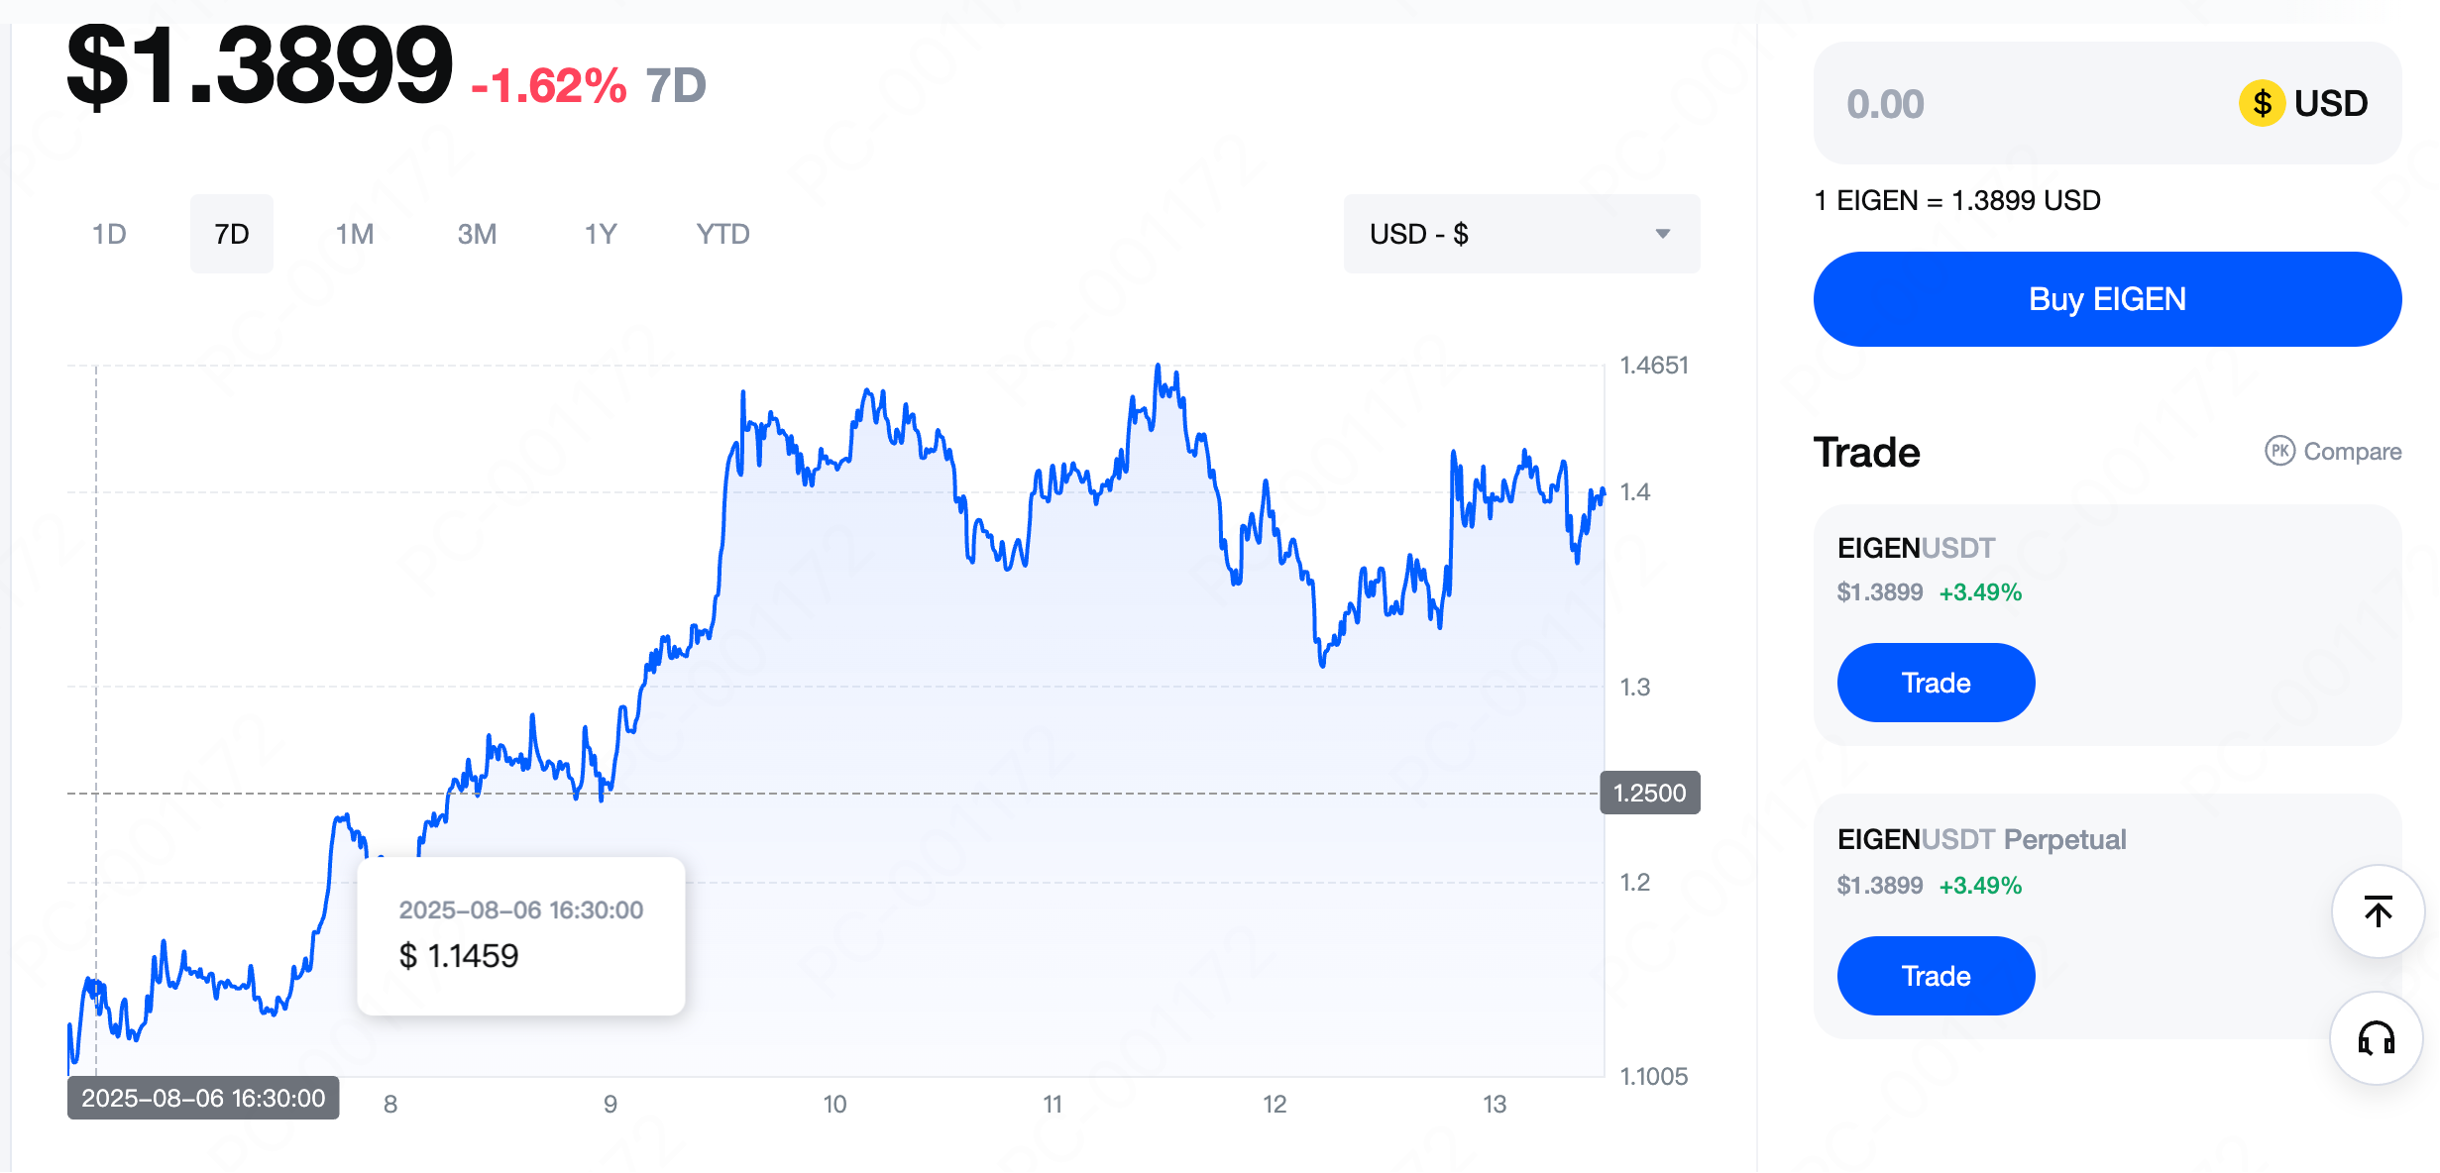Select the 7D timeframe tab

click(232, 234)
